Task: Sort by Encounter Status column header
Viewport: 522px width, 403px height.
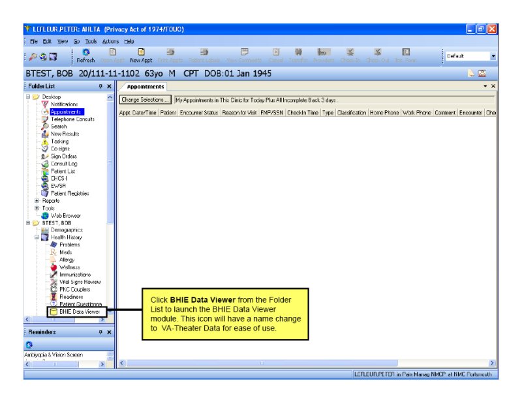Action: click(x=199, y=113)
